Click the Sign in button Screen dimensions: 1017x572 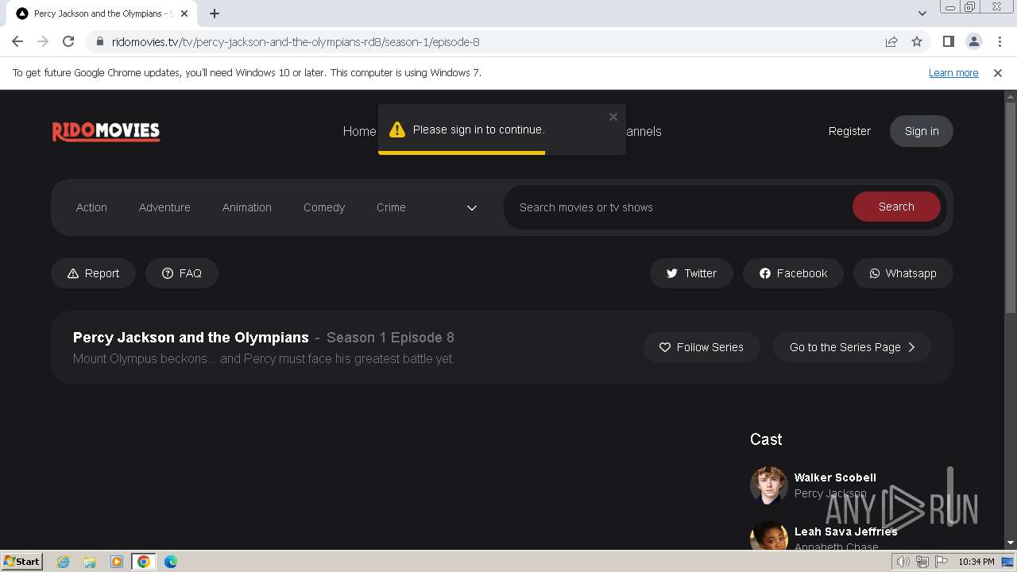pyautogui.click(x=922, y=131)
